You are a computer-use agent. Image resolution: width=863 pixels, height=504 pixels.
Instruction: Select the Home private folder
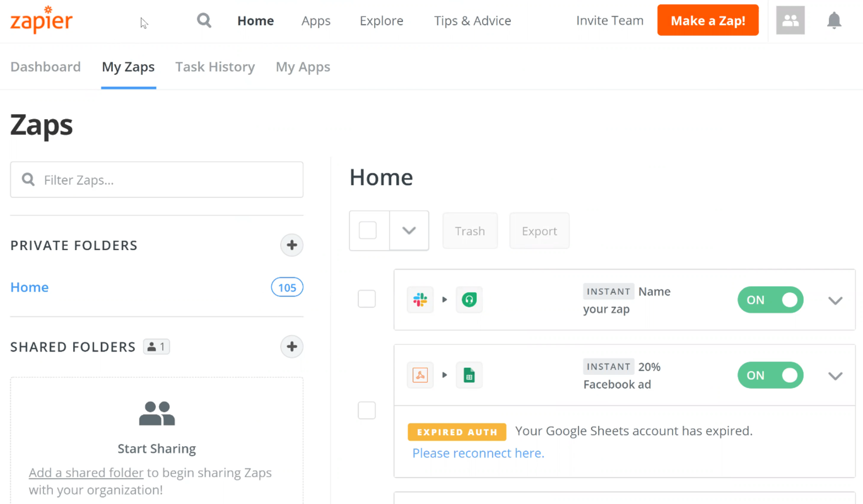(30, 287)
